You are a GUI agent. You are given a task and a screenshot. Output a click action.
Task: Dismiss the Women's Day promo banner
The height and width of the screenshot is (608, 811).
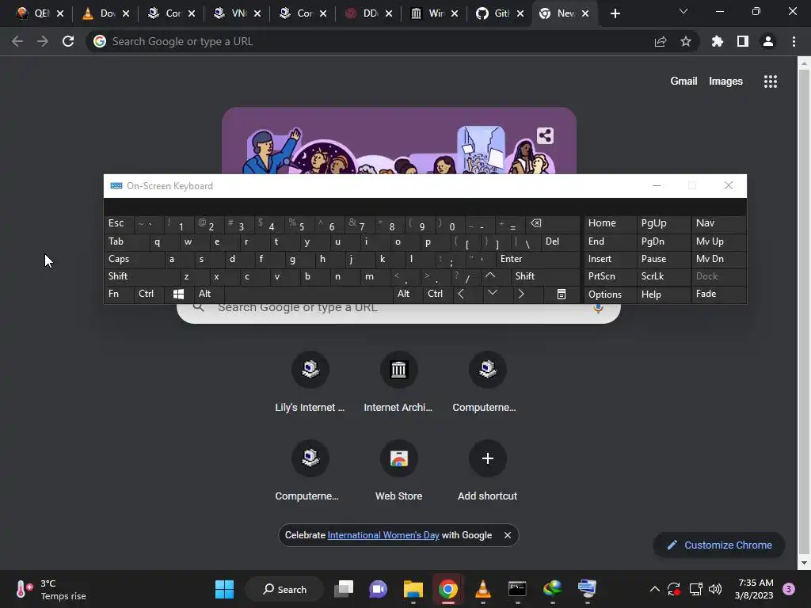point(508,535)
